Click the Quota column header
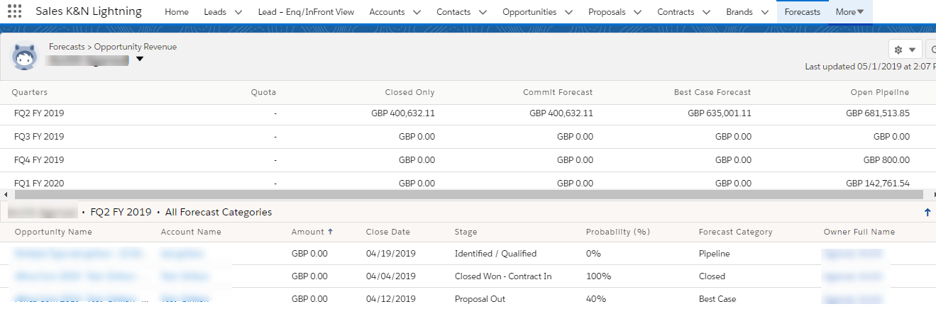 (x=263, y=92)
